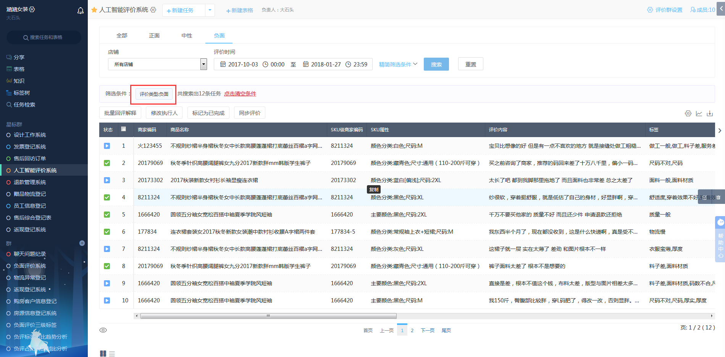The height and width of the screenshot is (357, 725).
Task: Click the blue 搜索 button
Action: (x=436, y=65)
